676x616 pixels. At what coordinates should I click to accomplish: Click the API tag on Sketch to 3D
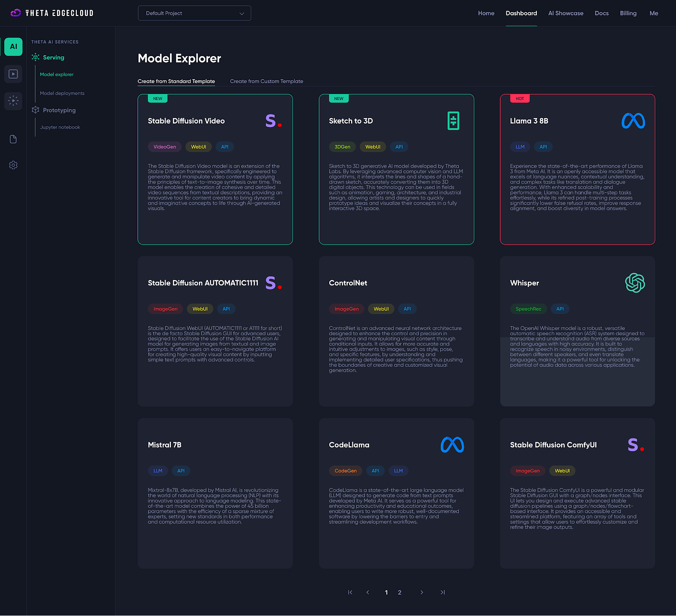click(399, 147)
